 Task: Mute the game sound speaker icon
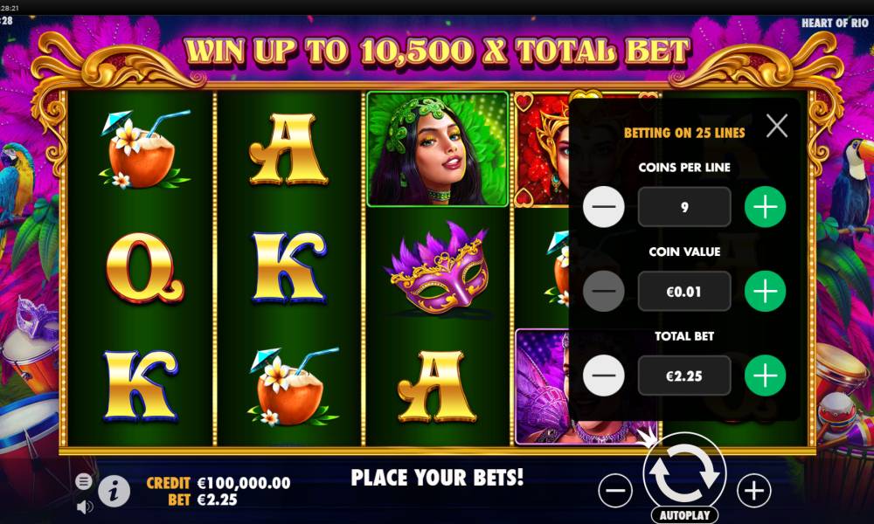[84, 507]
